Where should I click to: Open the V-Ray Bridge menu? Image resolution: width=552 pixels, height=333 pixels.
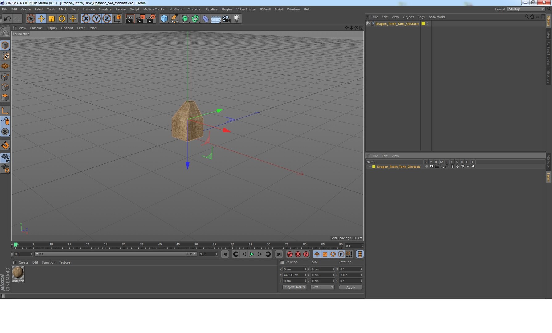click(246, 9)
